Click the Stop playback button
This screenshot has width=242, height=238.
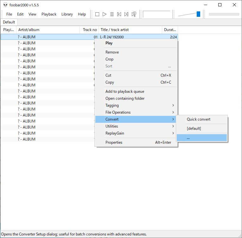(97, 14)
